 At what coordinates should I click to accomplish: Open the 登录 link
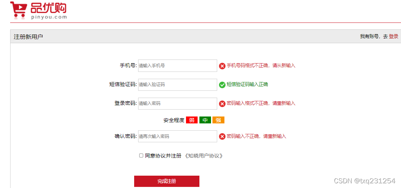[393, 36]
